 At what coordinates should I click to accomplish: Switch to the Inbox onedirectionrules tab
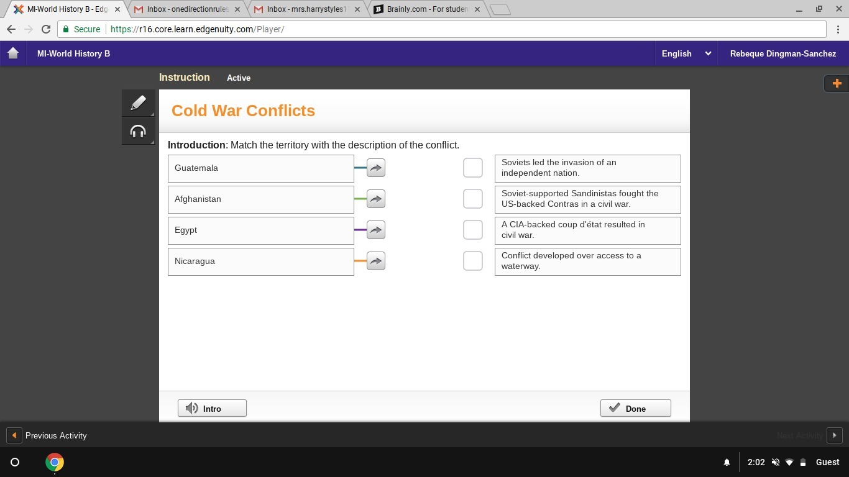tap(187, 9)
